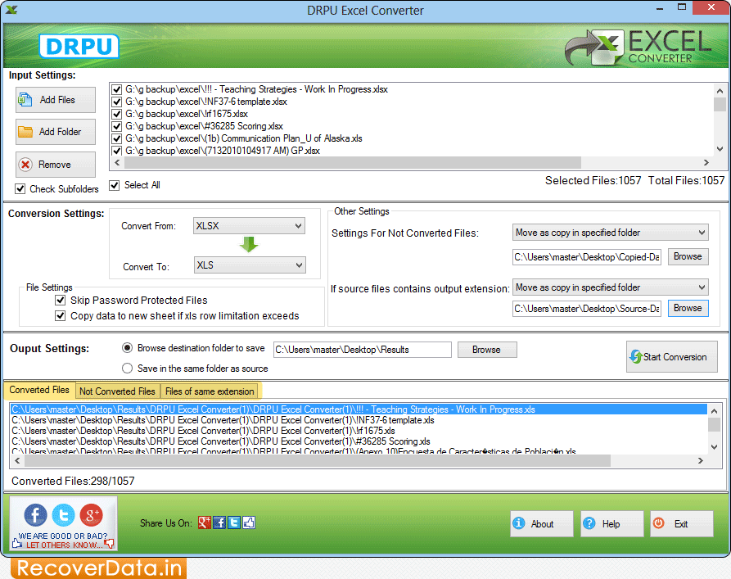
Task: Open Help
Action: tap(611, 524)
